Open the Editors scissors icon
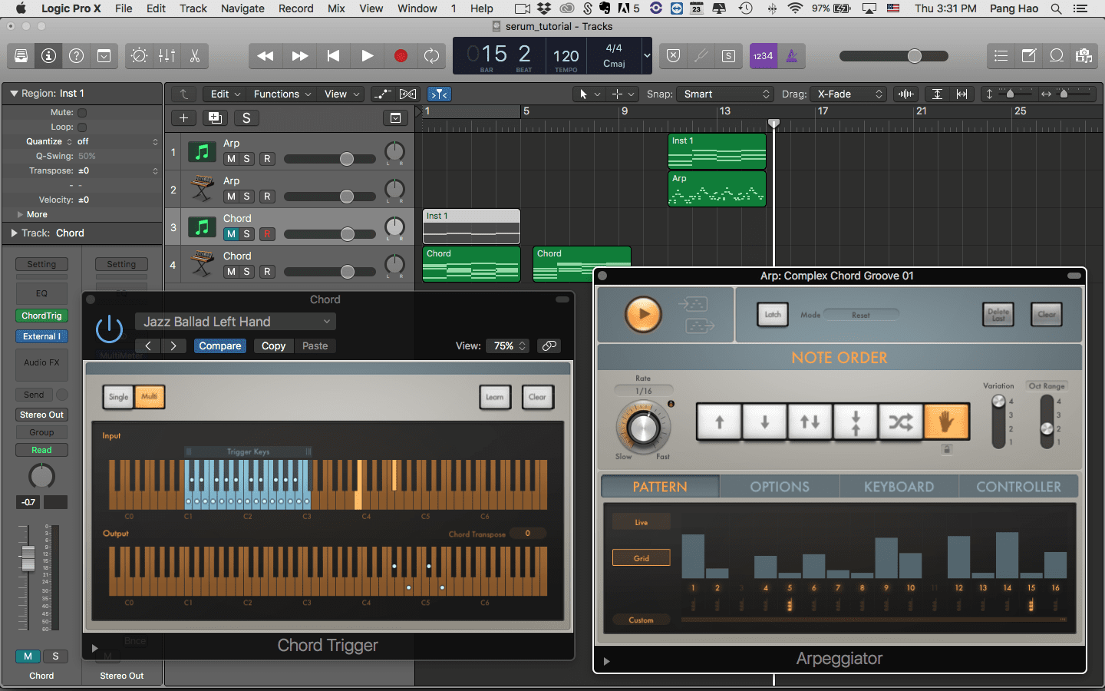 [194, 56]
